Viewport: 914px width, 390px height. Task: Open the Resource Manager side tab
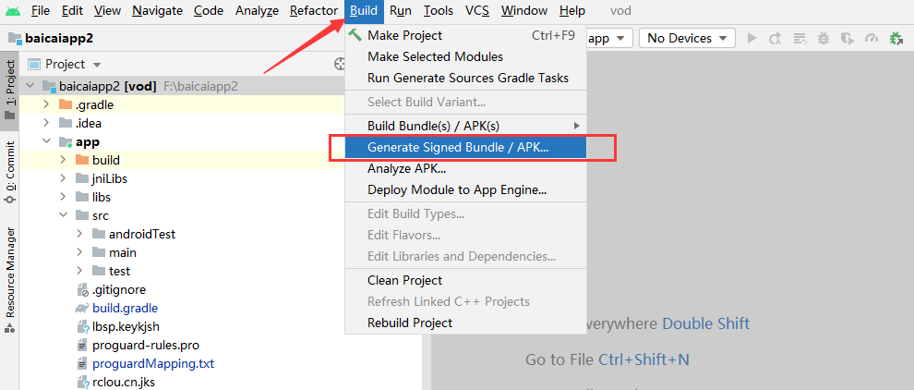click(x=10, y=273)
